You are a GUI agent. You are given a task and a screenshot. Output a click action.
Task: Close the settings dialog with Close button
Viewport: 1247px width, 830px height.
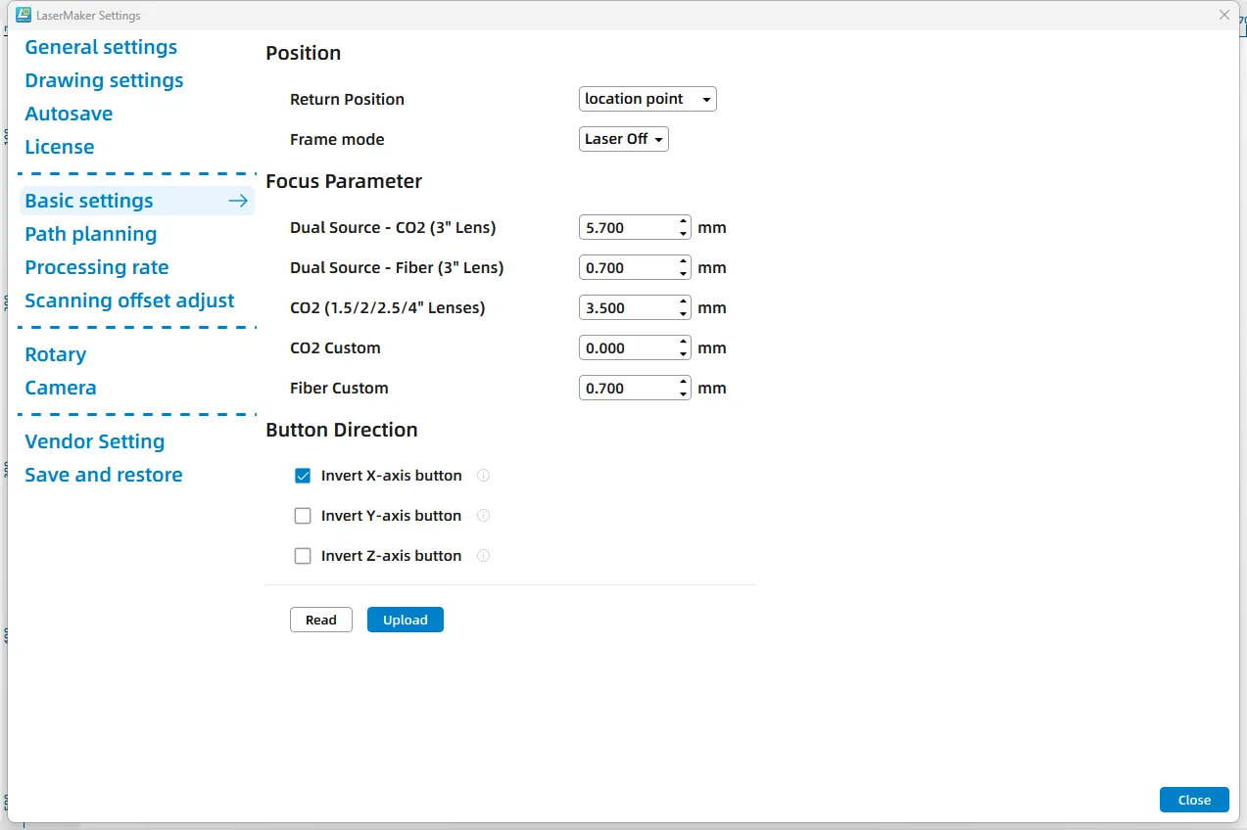tap(1193, 800)
